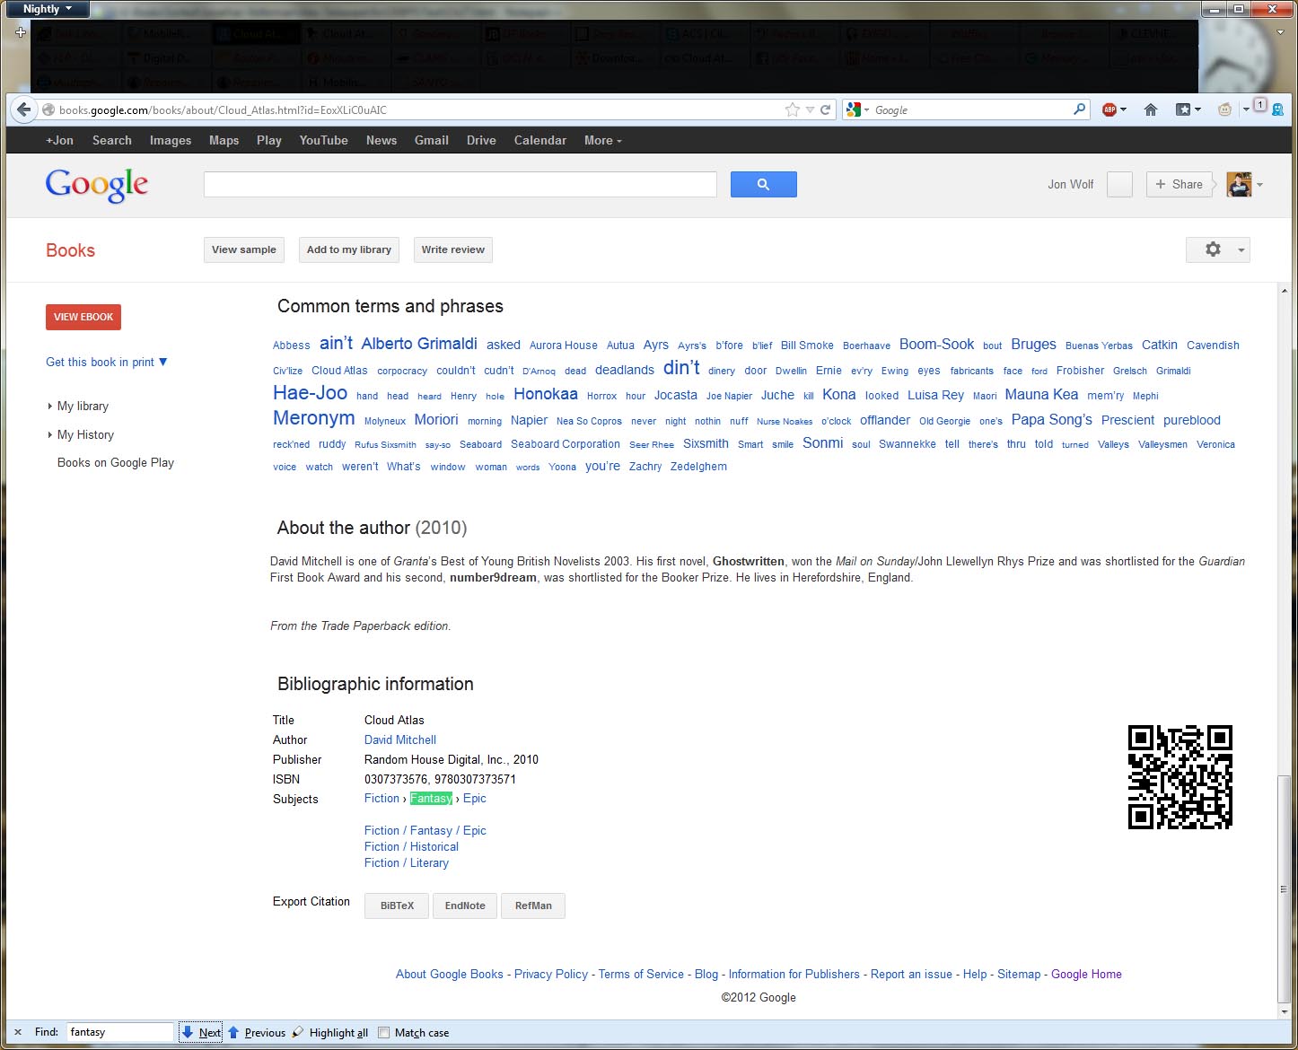Screen dimensions: 1298x1050
Task: Click the Adblock Plus toolbar icon
Action: point(1109,109)
